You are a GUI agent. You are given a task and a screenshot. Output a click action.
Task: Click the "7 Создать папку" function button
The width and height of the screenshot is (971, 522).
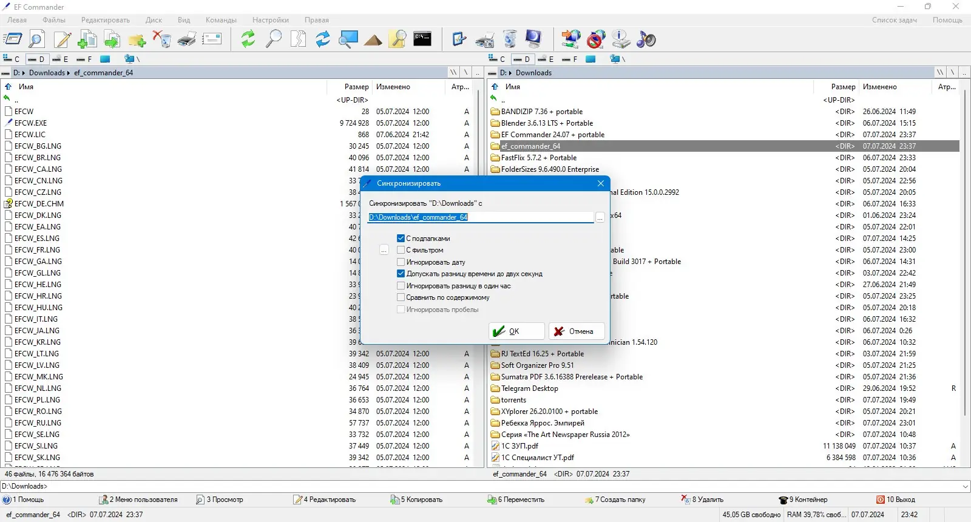point(615,500)
